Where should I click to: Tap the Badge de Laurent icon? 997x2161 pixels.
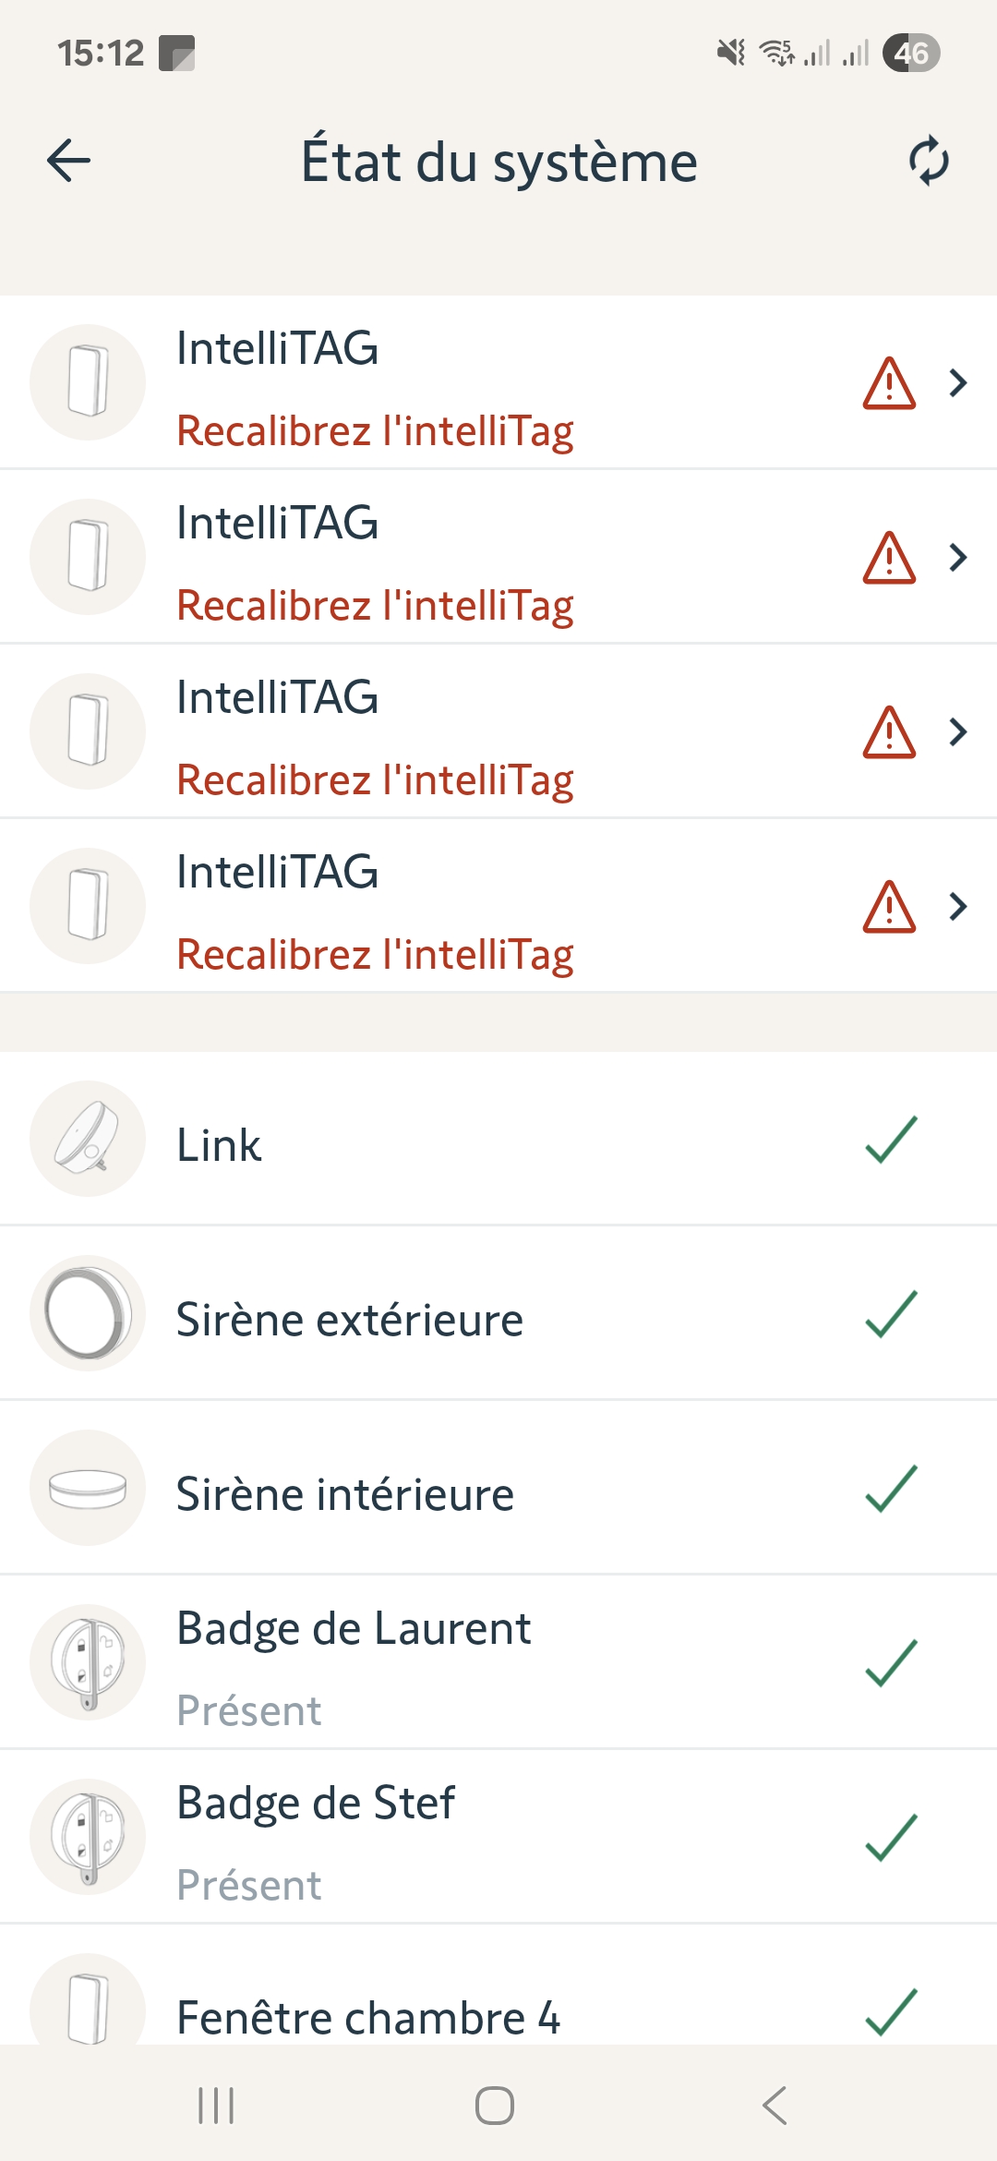point(88,1662)
